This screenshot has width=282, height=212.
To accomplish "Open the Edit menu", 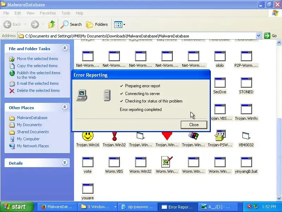I will [17, 13].
